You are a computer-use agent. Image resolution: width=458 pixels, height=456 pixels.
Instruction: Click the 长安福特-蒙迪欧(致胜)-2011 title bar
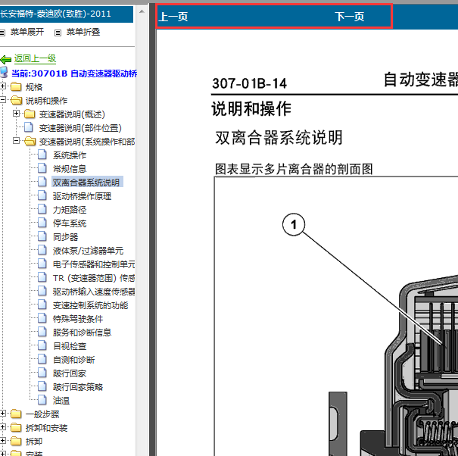coord(67,14)
